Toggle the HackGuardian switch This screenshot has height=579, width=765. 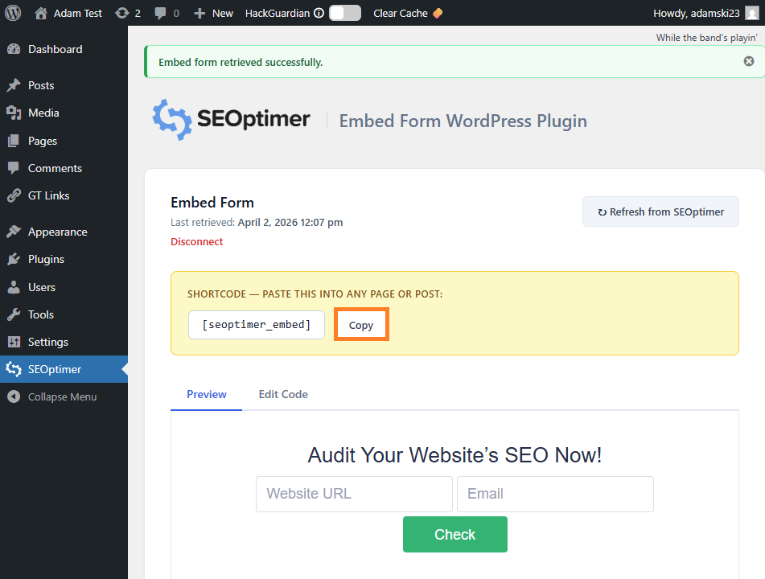[344, 13]
